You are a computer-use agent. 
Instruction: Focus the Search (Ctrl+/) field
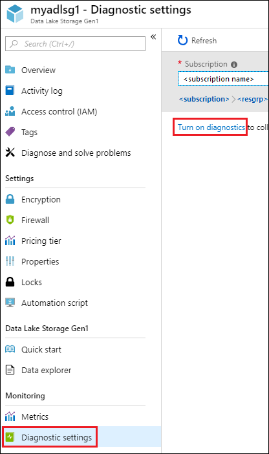coord(75,44)
